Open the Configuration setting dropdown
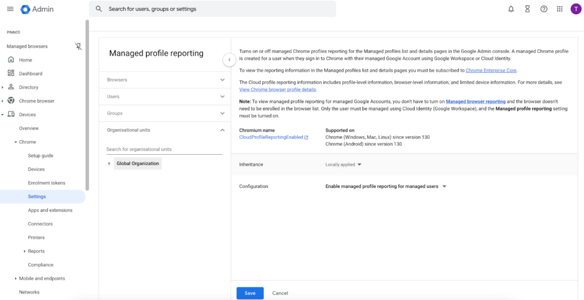This screenshot has width=584, height=300. click(386, 186)
